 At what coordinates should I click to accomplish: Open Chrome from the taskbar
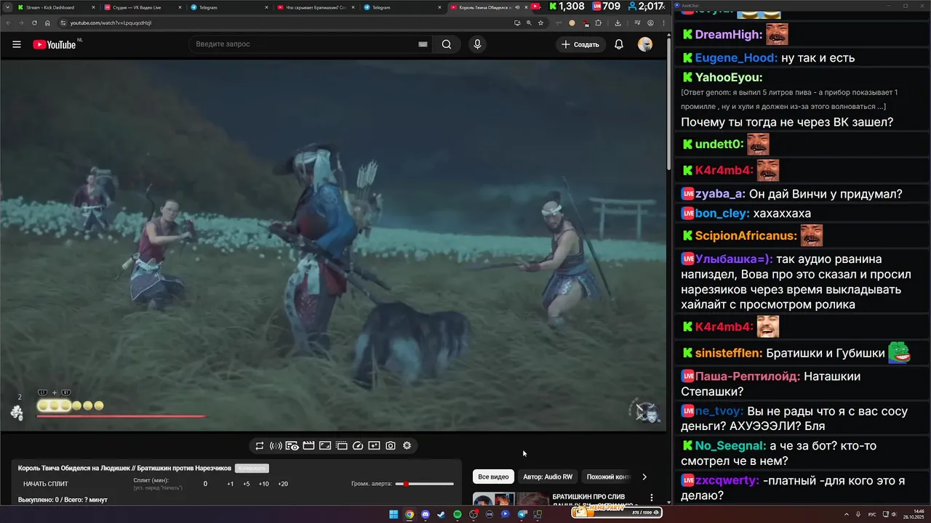tap(409, 514)
